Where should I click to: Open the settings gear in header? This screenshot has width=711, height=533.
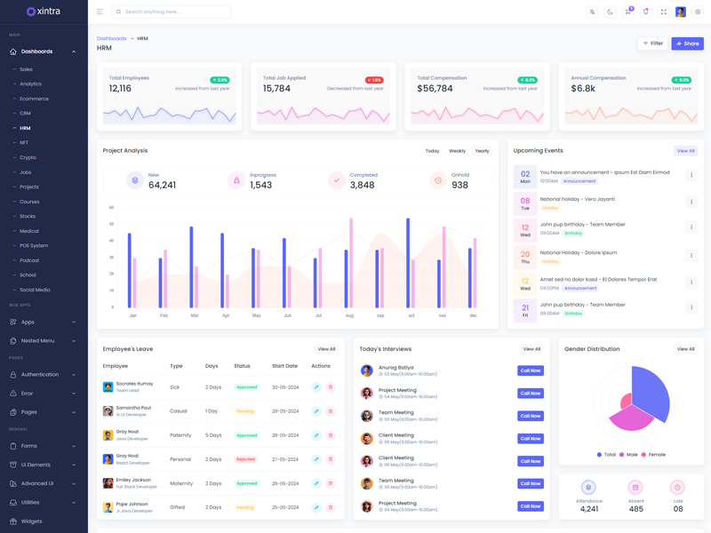pyautogui.click(x=698, y=12)
